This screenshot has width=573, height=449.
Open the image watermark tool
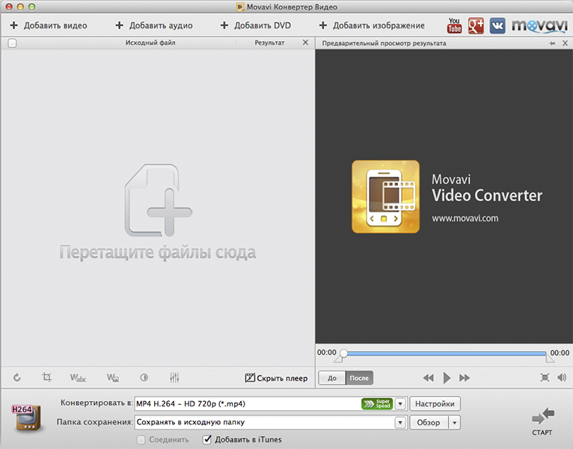point(113,378)
